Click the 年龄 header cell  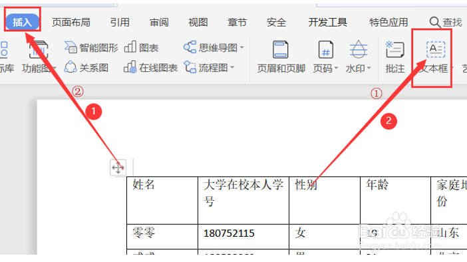[x=396, y=200]
